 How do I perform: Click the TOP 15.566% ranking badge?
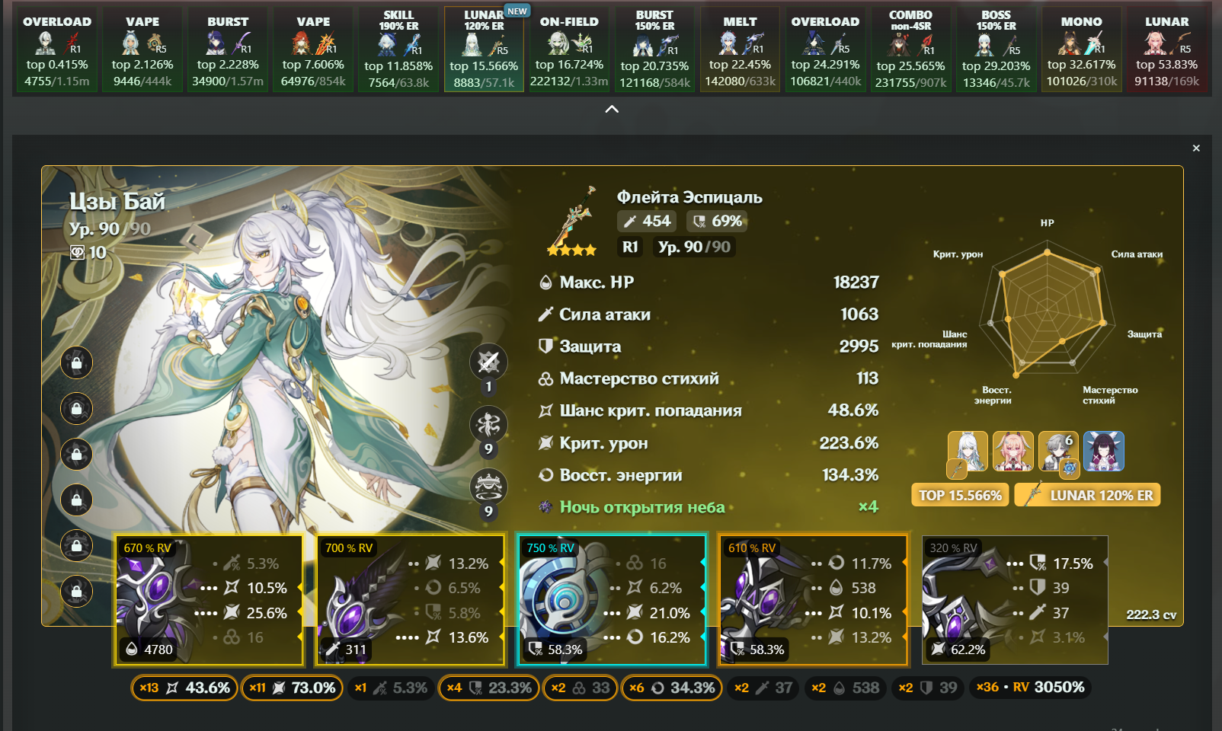[960, 495]
